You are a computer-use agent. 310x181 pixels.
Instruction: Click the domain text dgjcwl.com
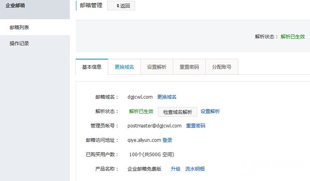point(140,97)
